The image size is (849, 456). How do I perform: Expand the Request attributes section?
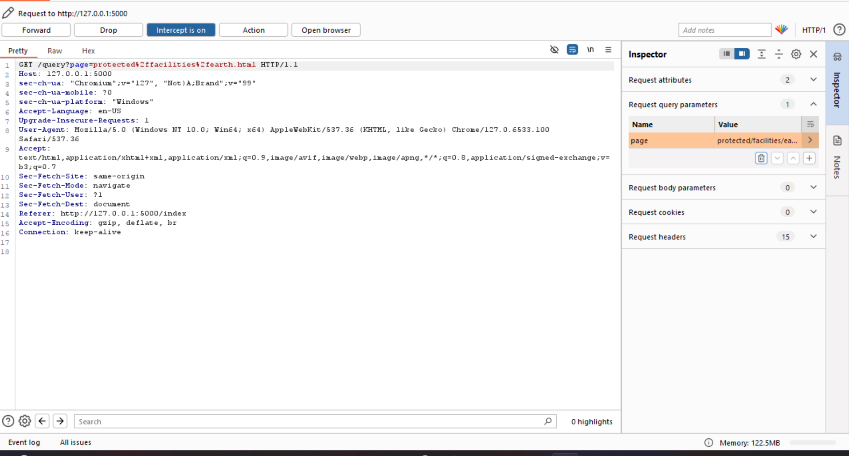coord(813,80)
